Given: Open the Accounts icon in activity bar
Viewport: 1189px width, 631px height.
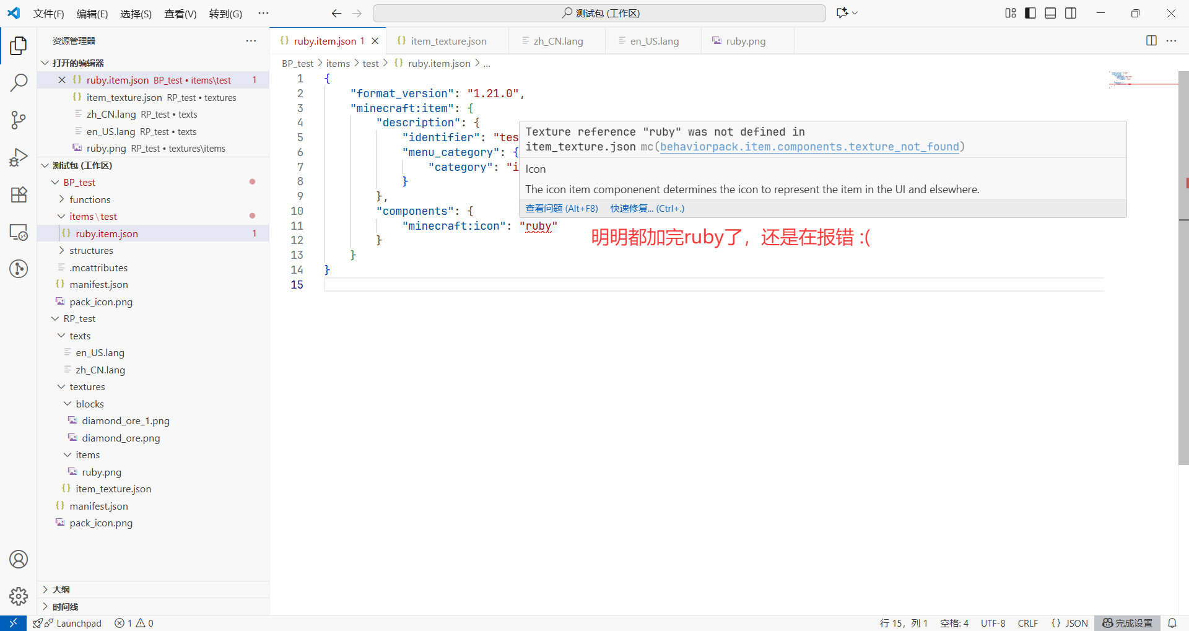Looking at the screenshot, I should (x=19, y=559).
